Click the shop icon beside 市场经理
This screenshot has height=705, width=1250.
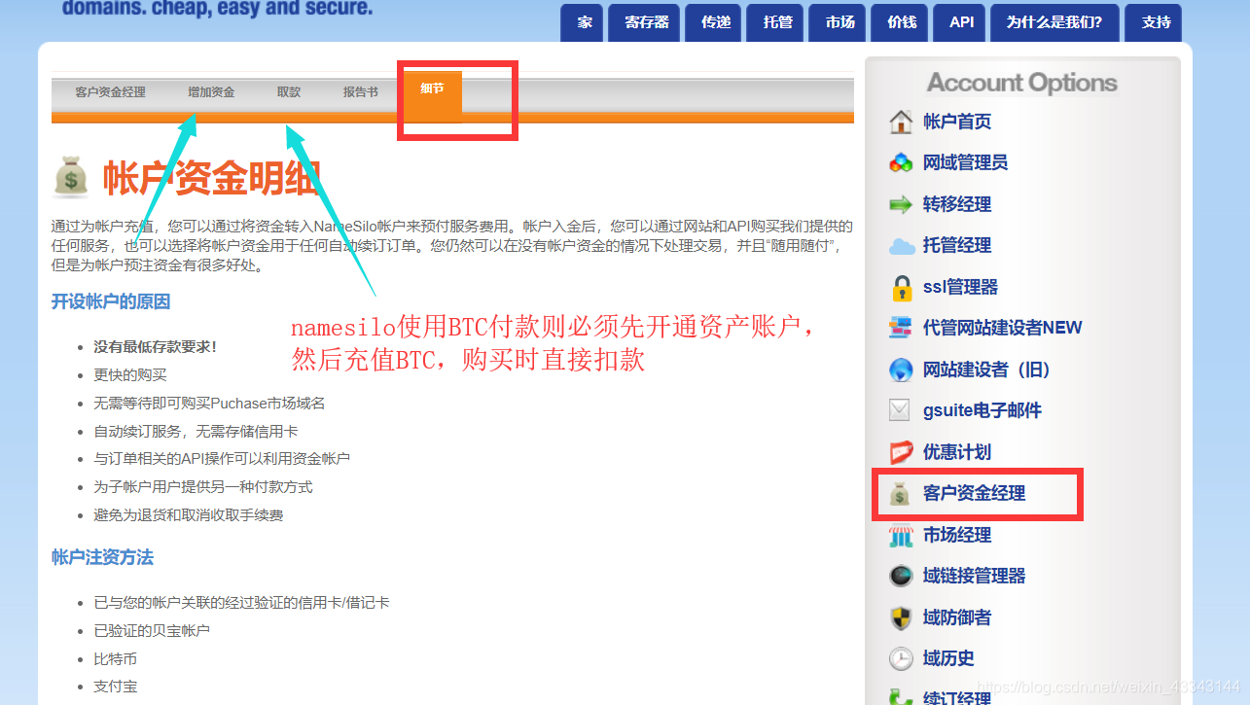(901, 535)
